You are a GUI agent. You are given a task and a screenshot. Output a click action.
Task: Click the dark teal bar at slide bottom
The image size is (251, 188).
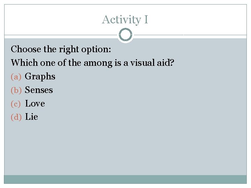125,179
